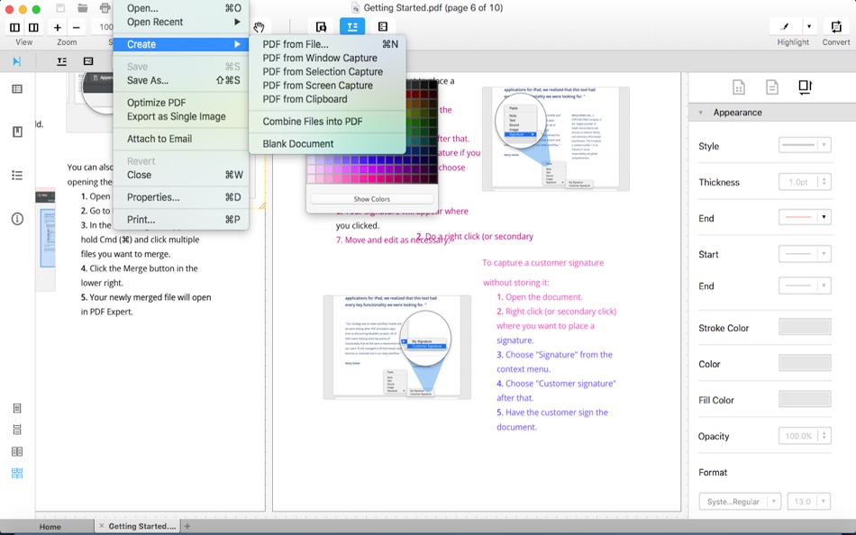This screenshot has height=535, width=856.
Task: Open the info panel in left sidebar
Action: (17, 219)
